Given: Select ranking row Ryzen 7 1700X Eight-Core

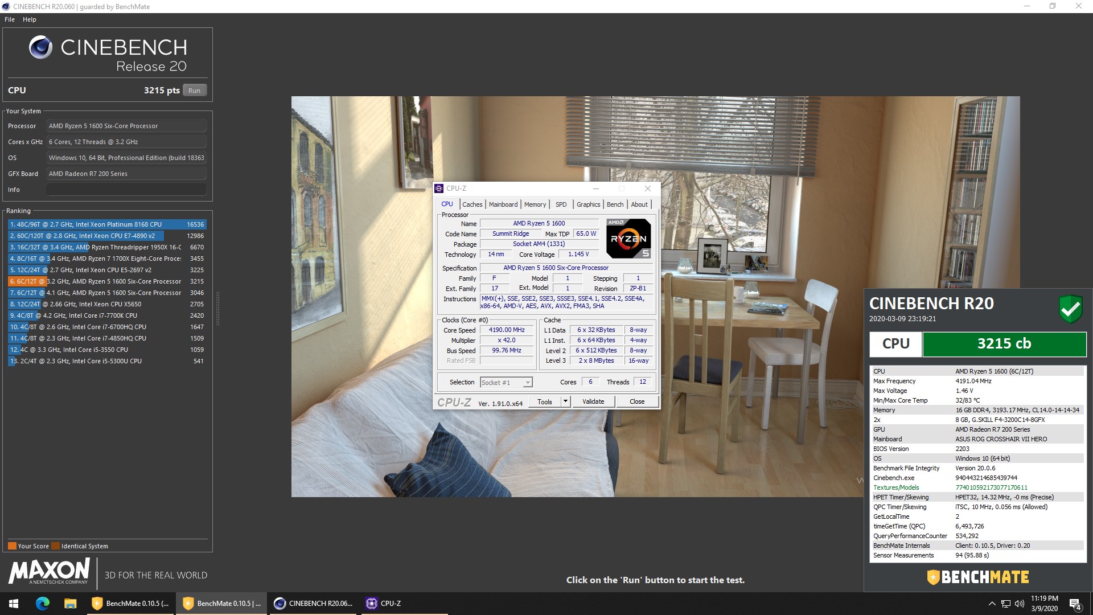Looking at the screenshot, I should (x=106, y=259).
